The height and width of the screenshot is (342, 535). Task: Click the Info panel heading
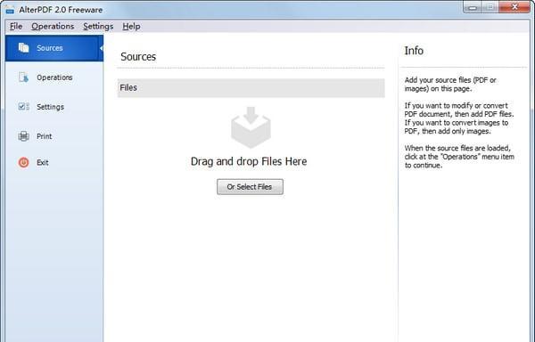click(414, 51)
